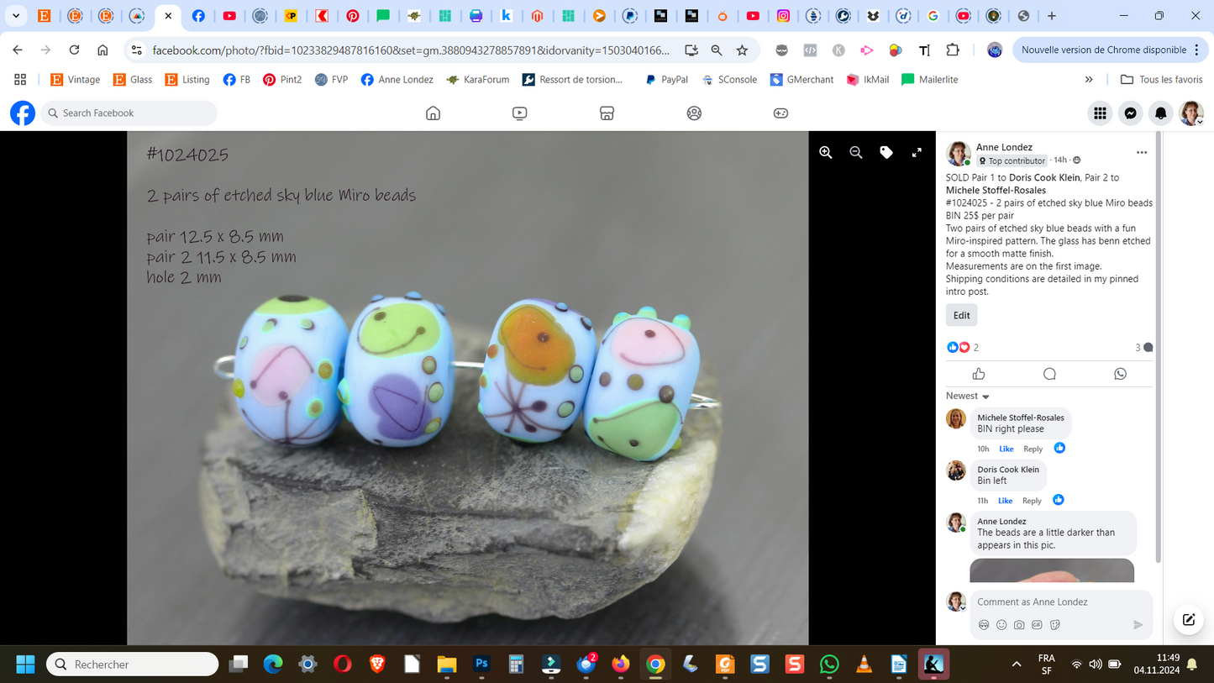Open Facebook Groups icon
Image resolution: width=1214 pixels, height=683 pixels.
tap(694, 113)
